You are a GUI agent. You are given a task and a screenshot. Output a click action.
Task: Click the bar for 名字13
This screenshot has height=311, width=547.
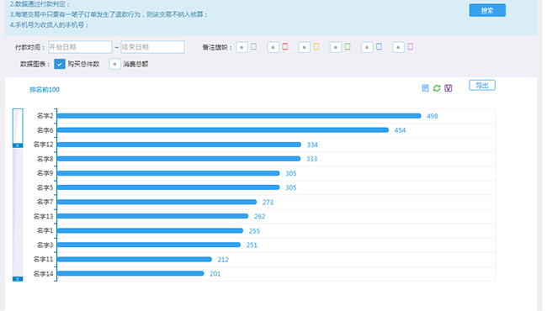(x=153, y=216)
